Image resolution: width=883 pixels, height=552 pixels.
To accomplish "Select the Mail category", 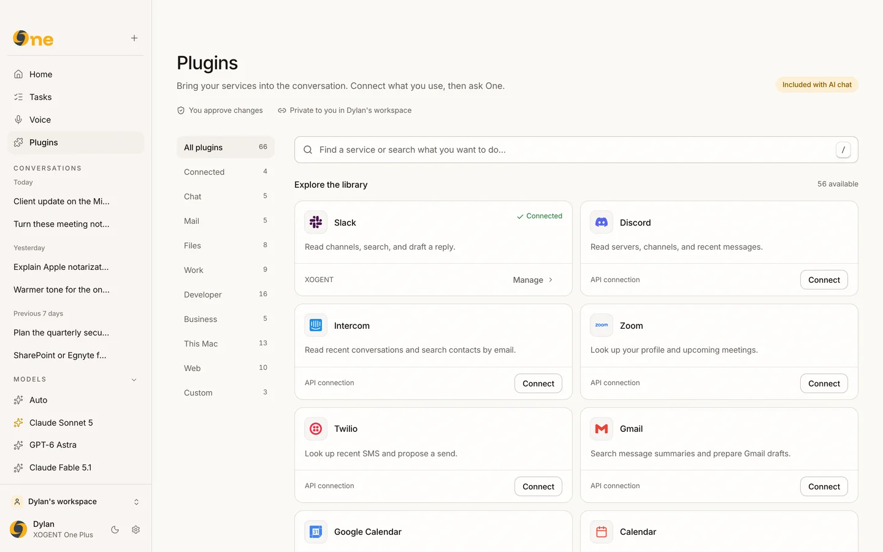I will [x=225, y=221].
